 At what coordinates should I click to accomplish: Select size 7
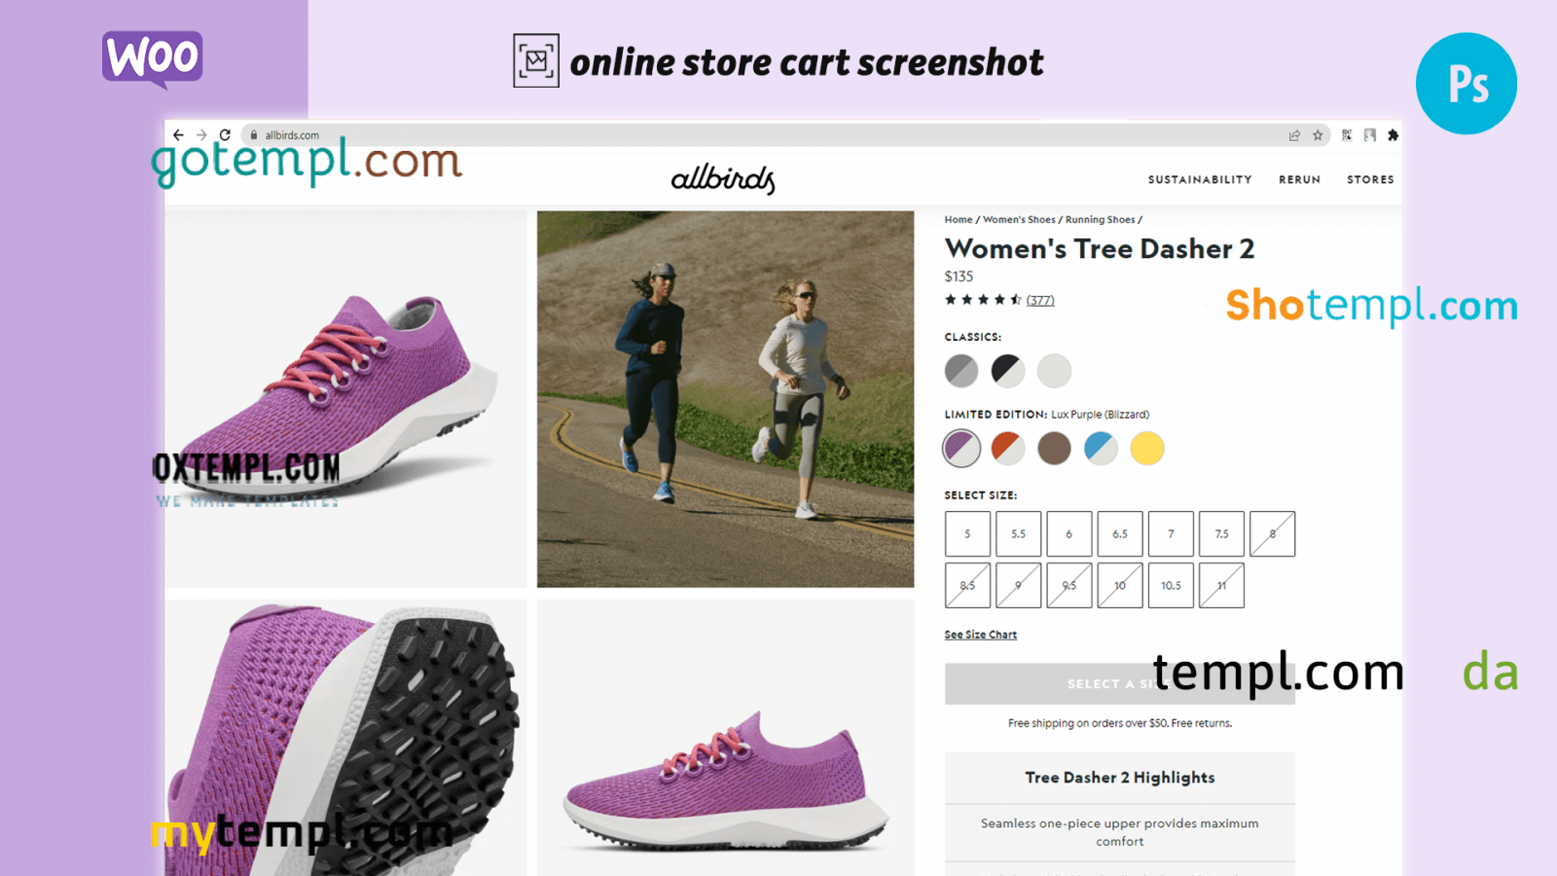(x=1171, y=534)
